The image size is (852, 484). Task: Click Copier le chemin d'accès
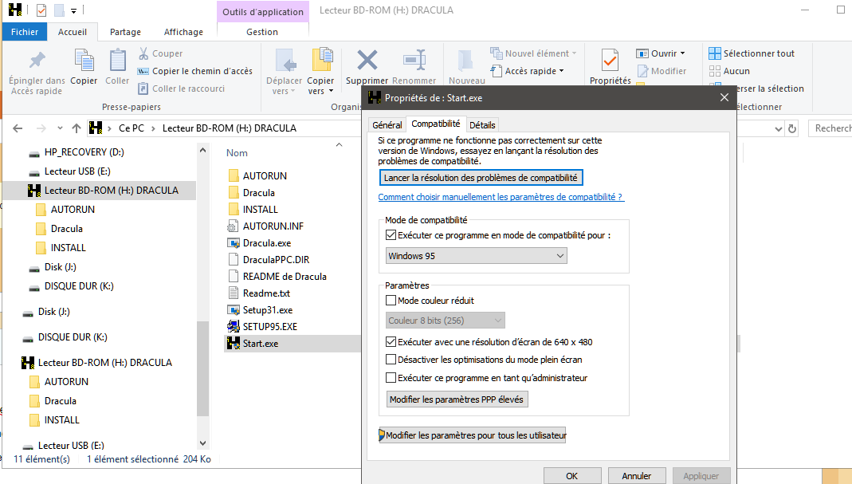coord(195,71)
